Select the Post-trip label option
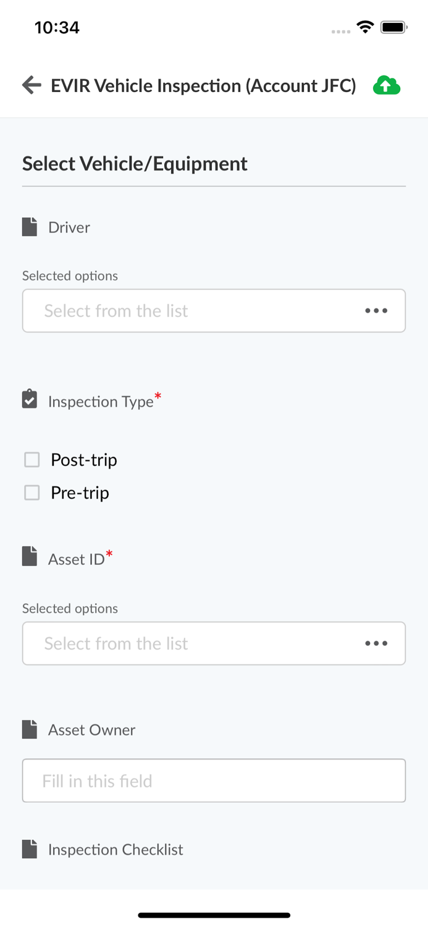 coord(84,460)
